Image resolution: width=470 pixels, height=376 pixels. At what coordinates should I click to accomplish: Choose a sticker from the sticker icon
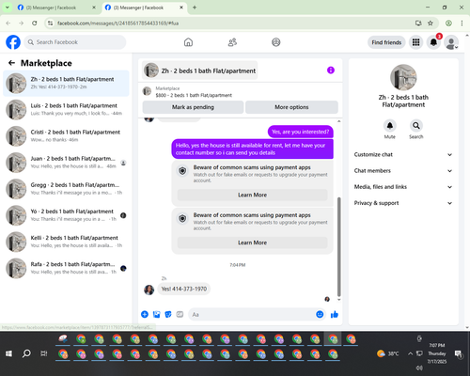point(168,314)
